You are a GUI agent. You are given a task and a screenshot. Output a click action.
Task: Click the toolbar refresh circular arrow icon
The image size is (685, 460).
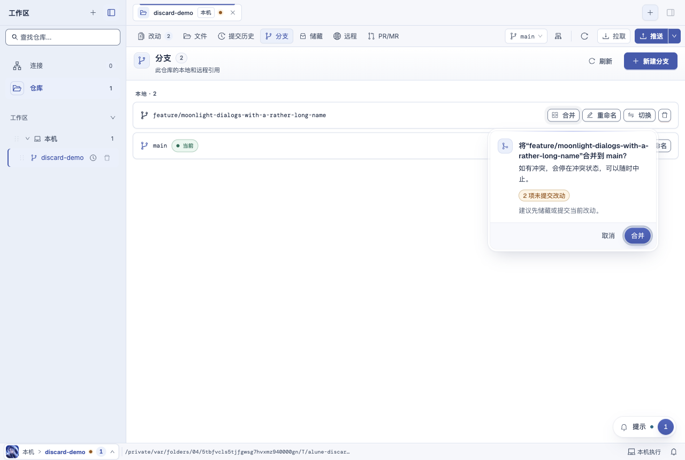point(584,36)
